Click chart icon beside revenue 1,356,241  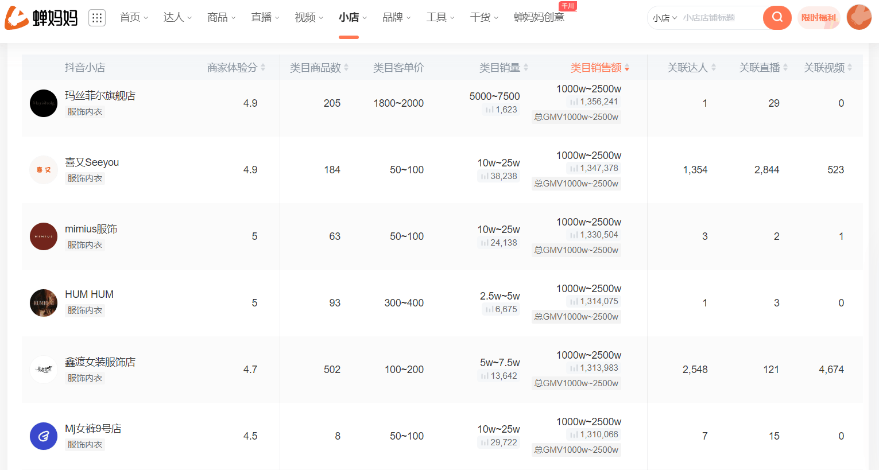(574, 102)
